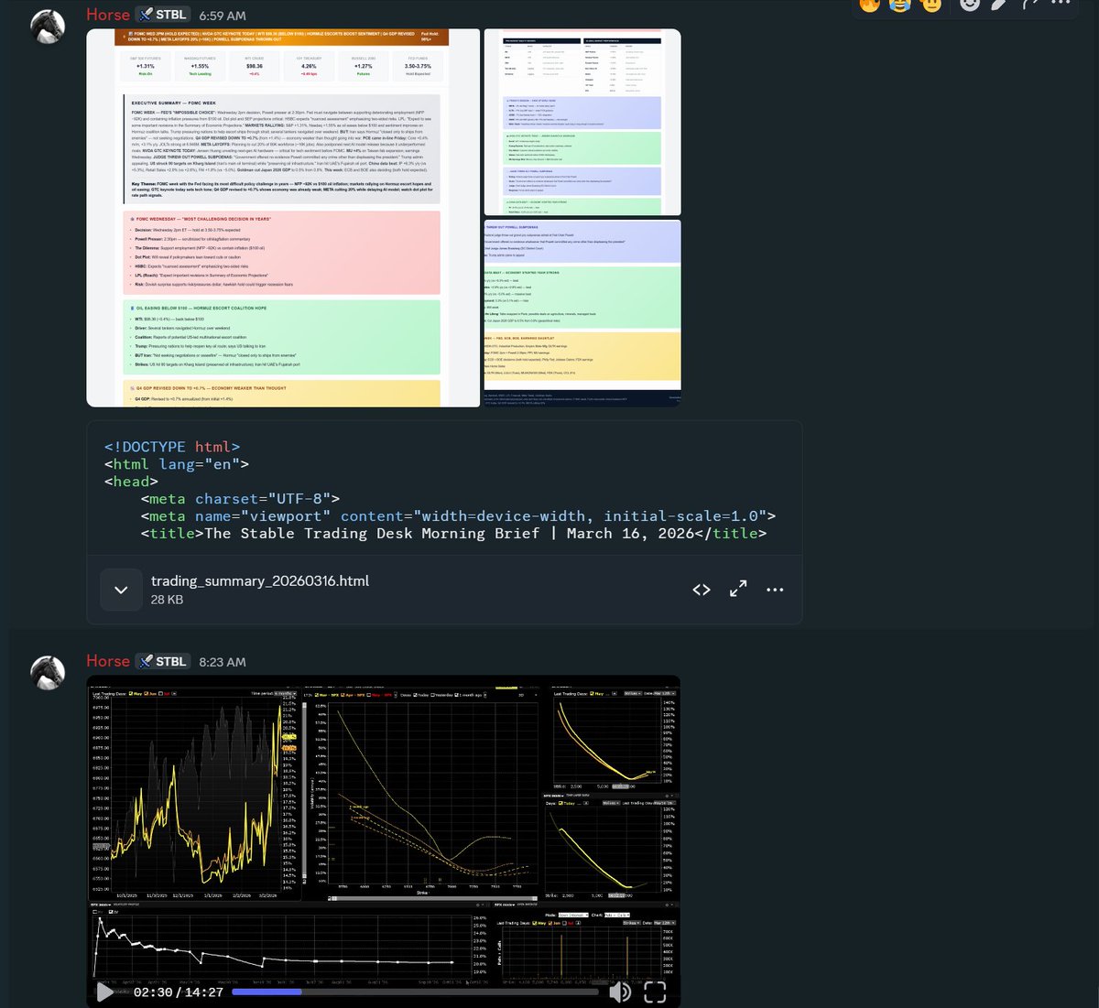1099x1008 pixels.
Task: React with the laughing-crying emoji
Action: click(x=900, y=5)
